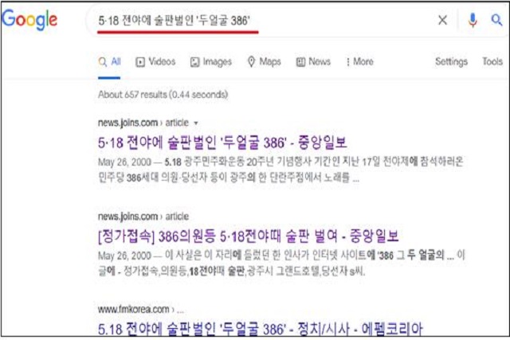Viewport: 510px width, 340px height.
Task: Open the '[정가접속] 386의원등' 중앙일보 result
Action: pos(249,236)
